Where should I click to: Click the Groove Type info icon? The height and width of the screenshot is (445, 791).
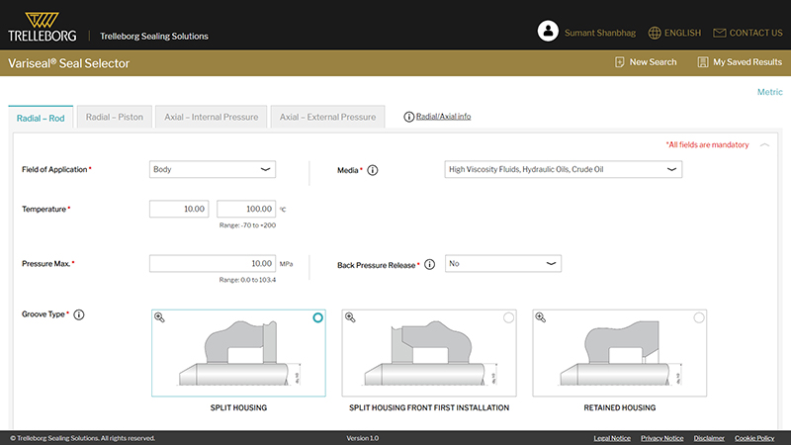tap(79, 315)
